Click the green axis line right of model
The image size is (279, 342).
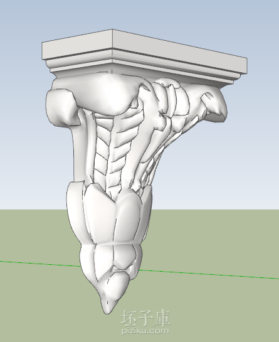(x=209, y=274)
